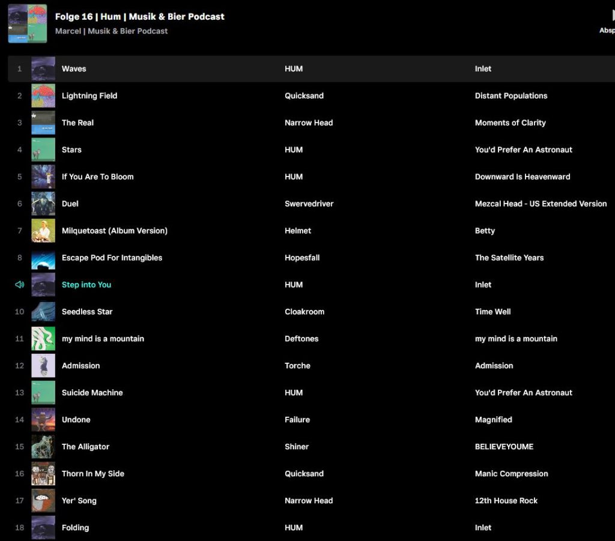Open artist Failure in the Undone row
615x541 pixels.
297,420
